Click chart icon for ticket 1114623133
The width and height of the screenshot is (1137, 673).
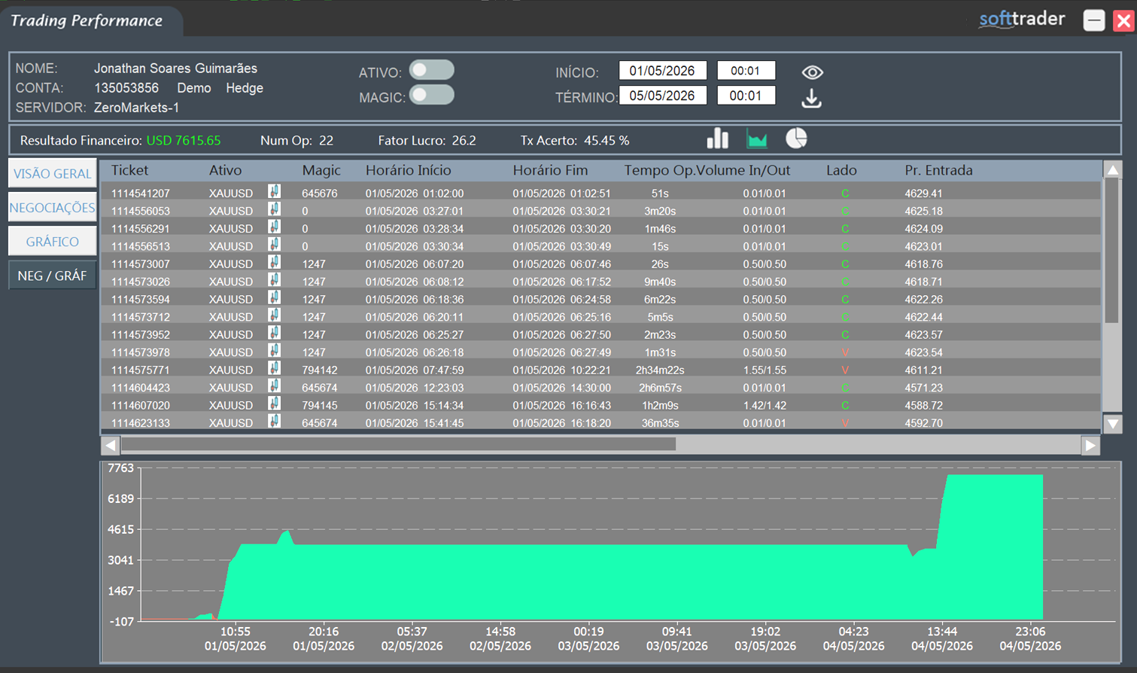coord(275,422)
